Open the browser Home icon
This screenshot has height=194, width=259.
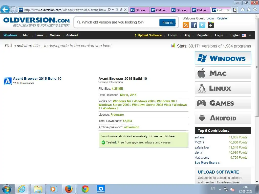coord(243,10)
